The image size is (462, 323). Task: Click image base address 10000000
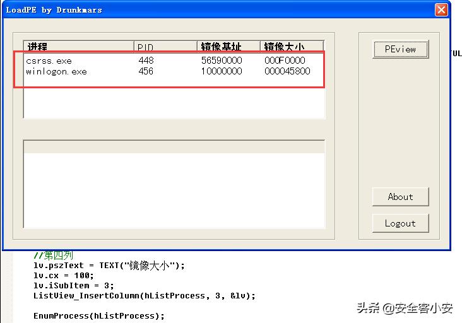(222, 71)
